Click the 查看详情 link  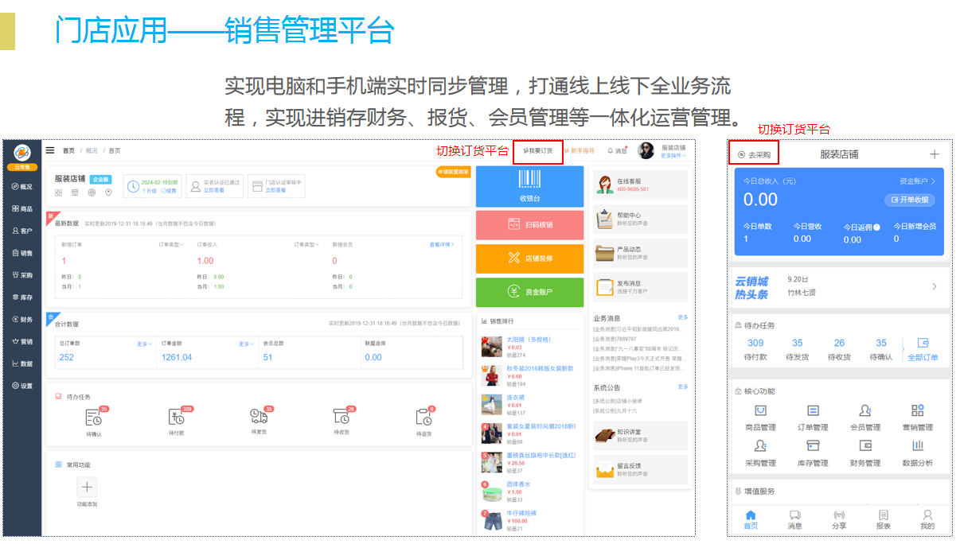442,244
